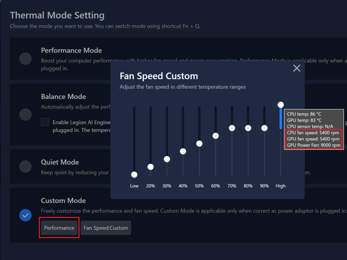This screenshot has width=347, height=260.
Task: Click the Performance button under Custom Mode
Action: click(x=59, y=228)
